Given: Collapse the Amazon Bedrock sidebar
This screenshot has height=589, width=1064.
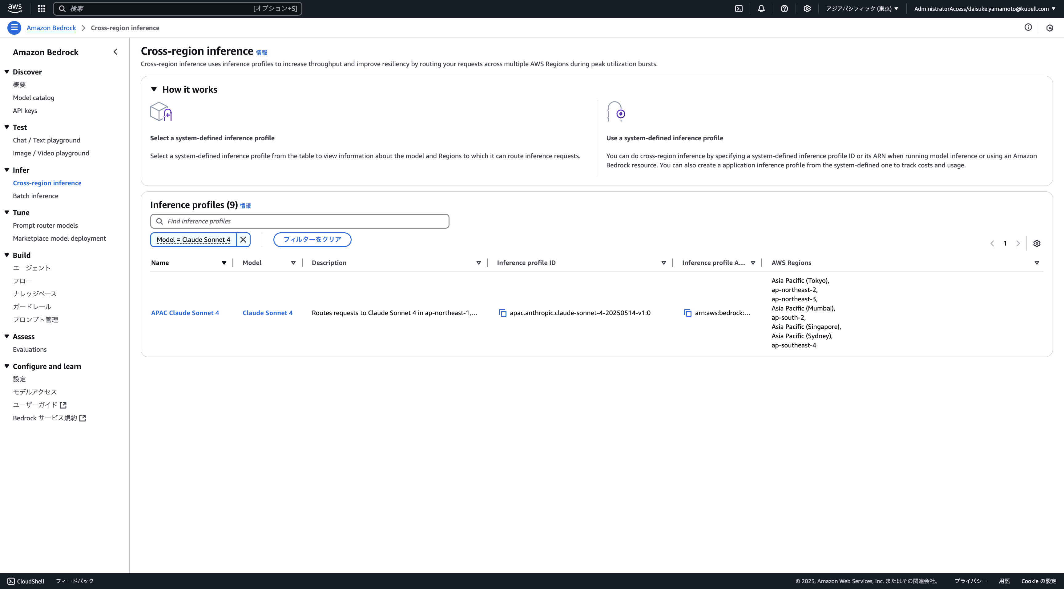Looking at the screenshot, I should tap(115, 52).
